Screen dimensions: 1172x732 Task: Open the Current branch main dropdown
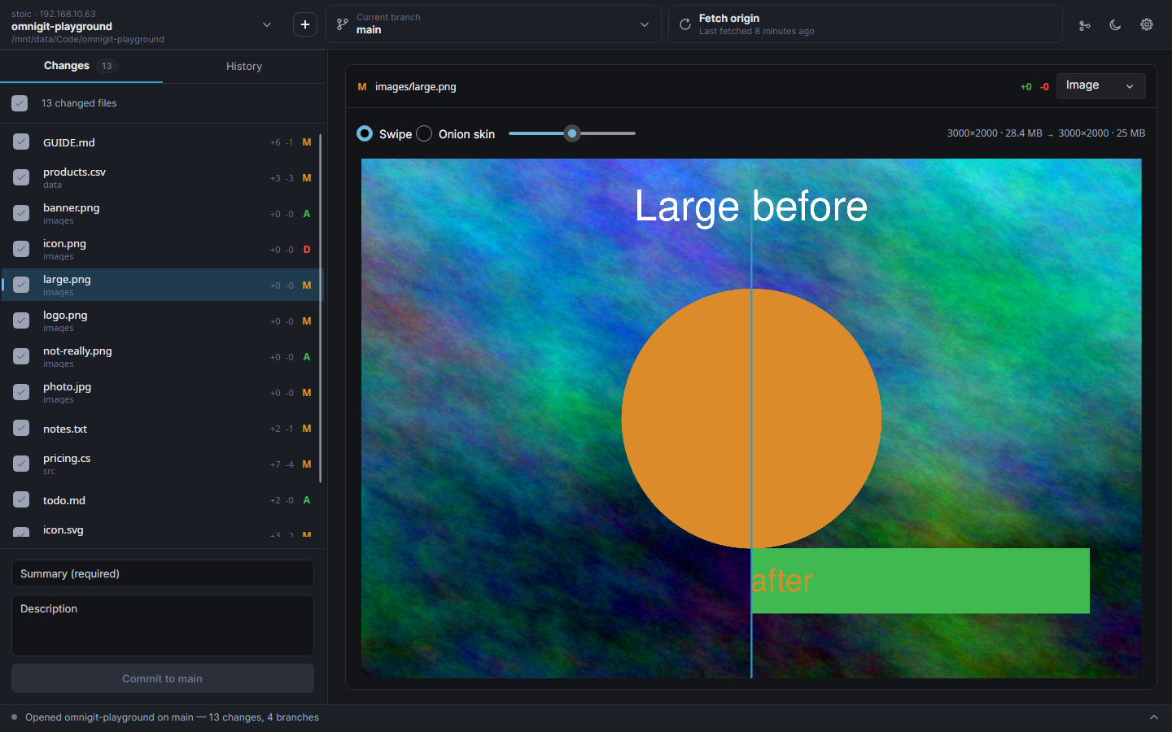click(x=493, y=24)
